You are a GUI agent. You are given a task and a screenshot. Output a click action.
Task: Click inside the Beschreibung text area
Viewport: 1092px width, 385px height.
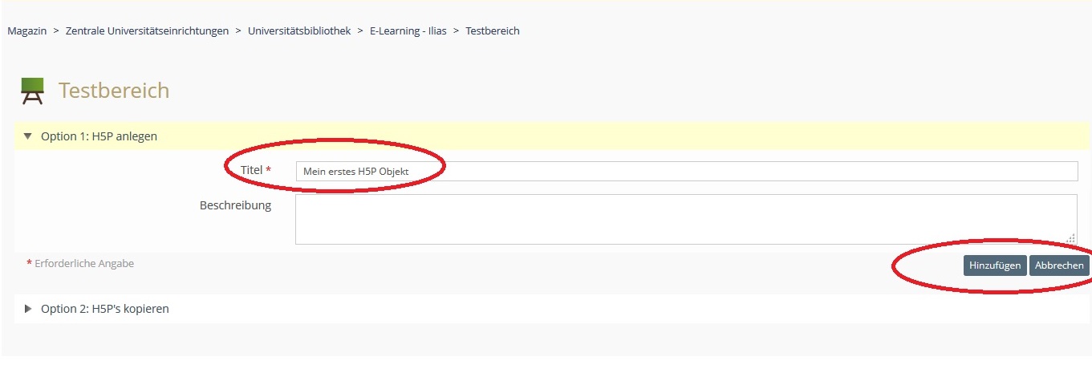point(686,219)
